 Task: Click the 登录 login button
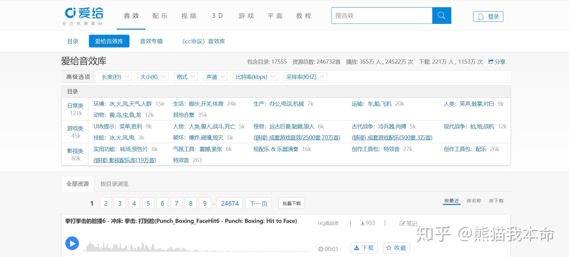click(488, 16)
